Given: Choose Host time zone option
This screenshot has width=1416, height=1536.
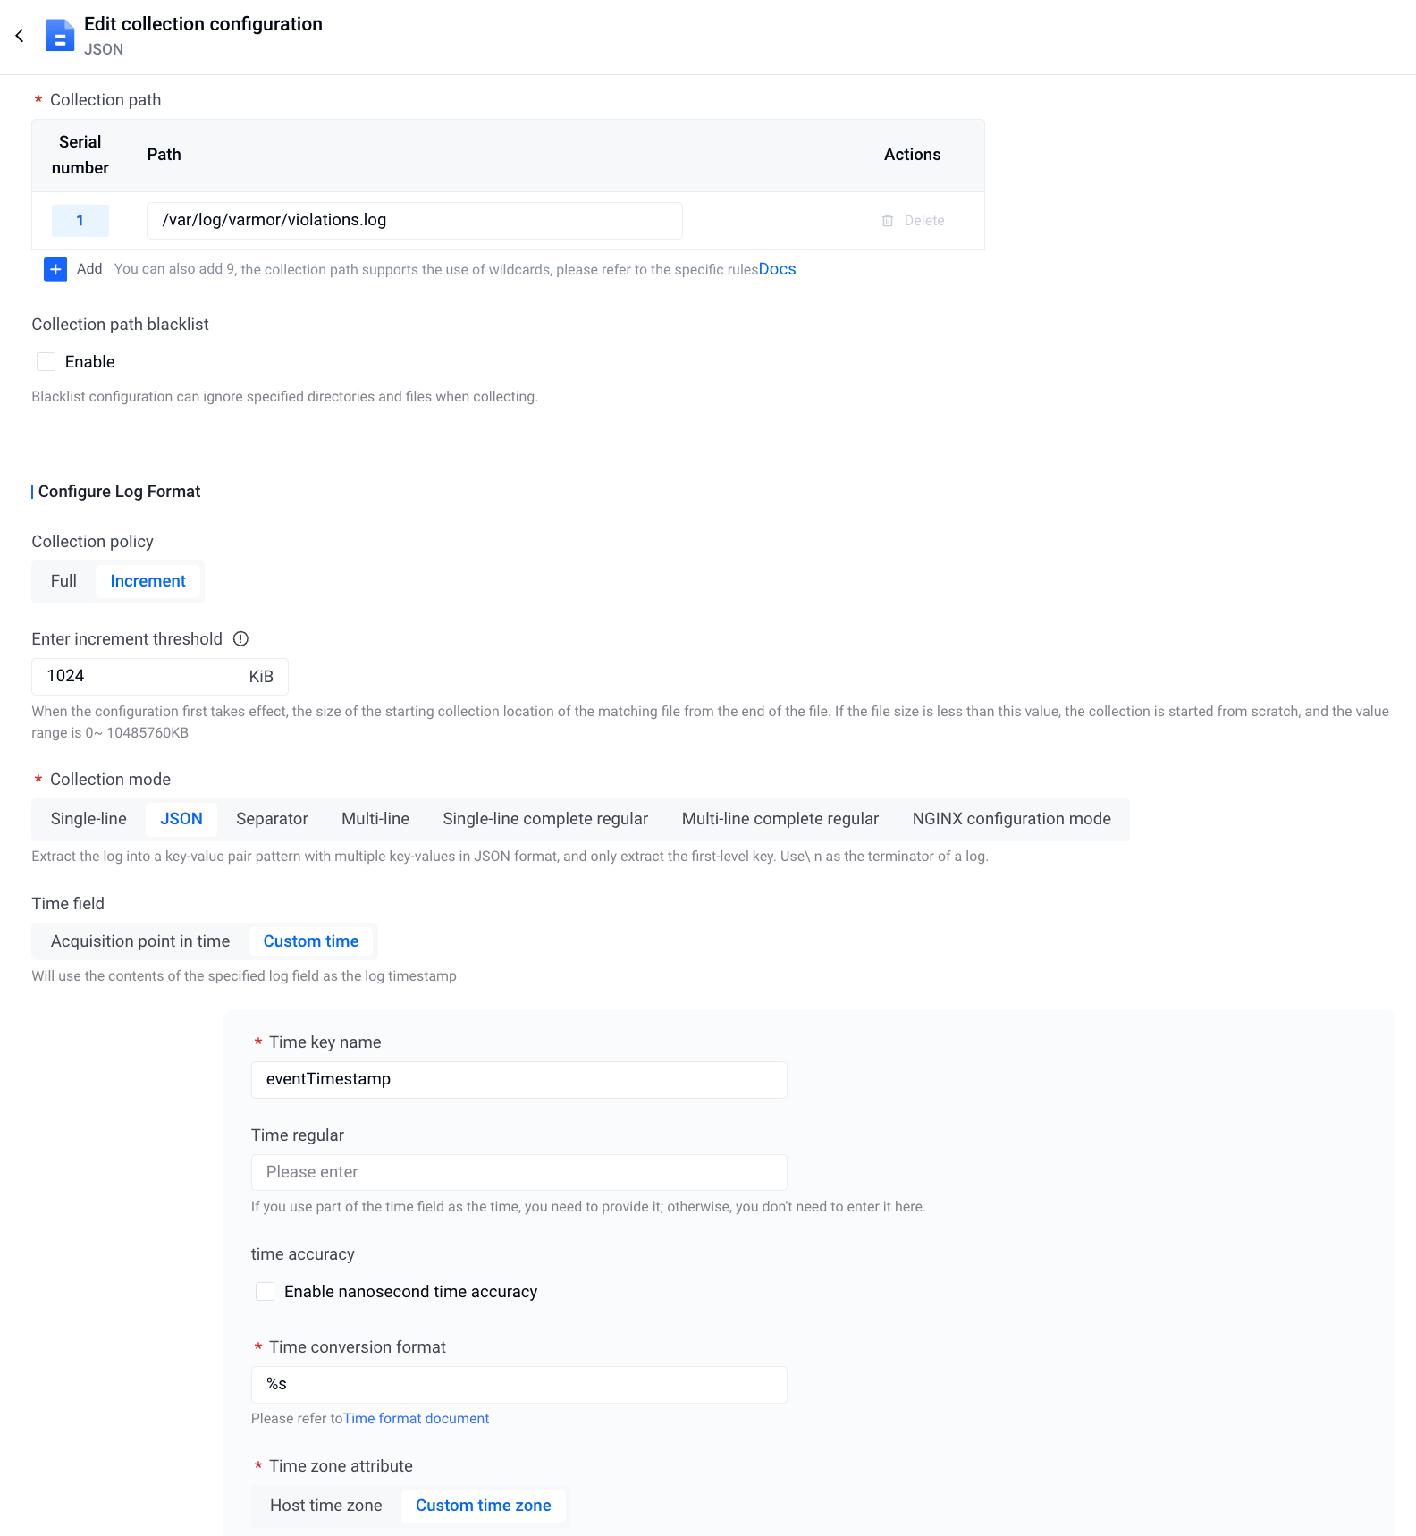Looking at the screenshot, I should [x=325, y=1506].
